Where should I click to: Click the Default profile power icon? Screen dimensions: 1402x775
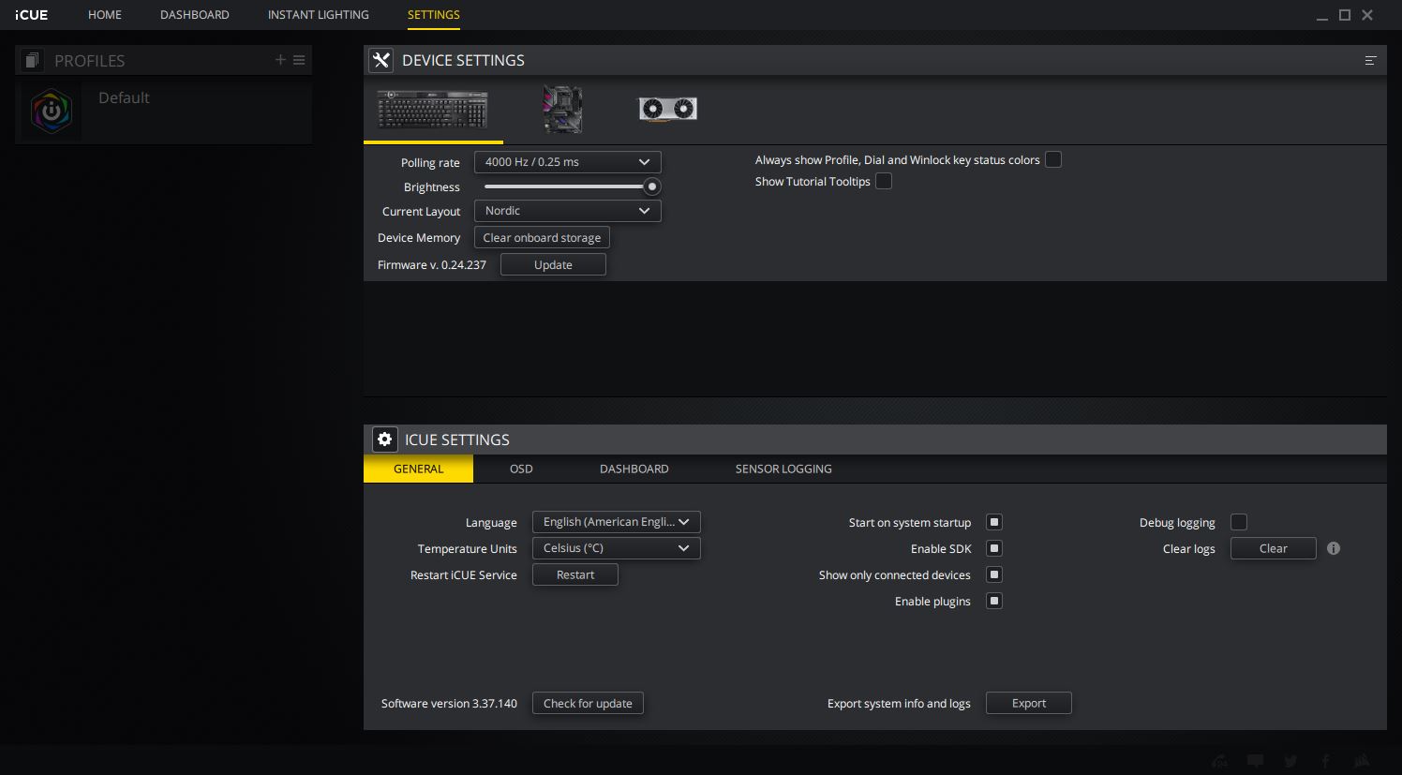(x=52, y=111)
